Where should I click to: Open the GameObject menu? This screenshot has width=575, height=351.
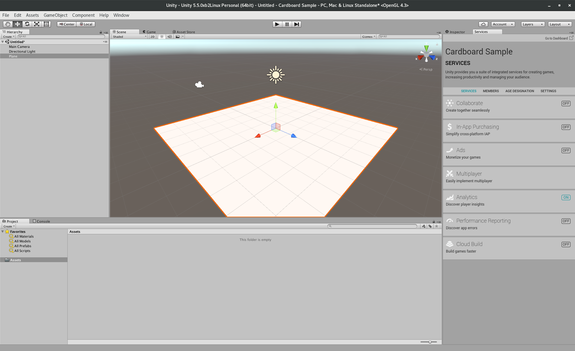55,15
